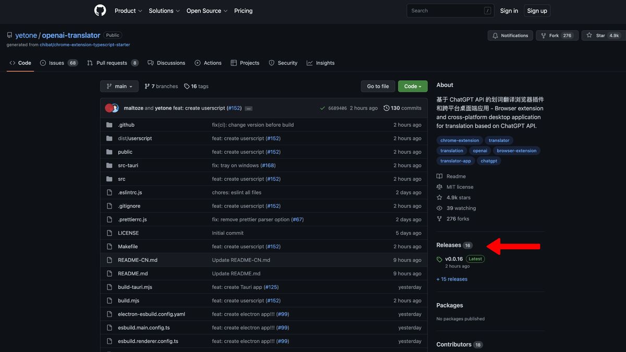The image size is (626, 352).
Task: Expand the Product menu in the header
Action: pos(128,10)
